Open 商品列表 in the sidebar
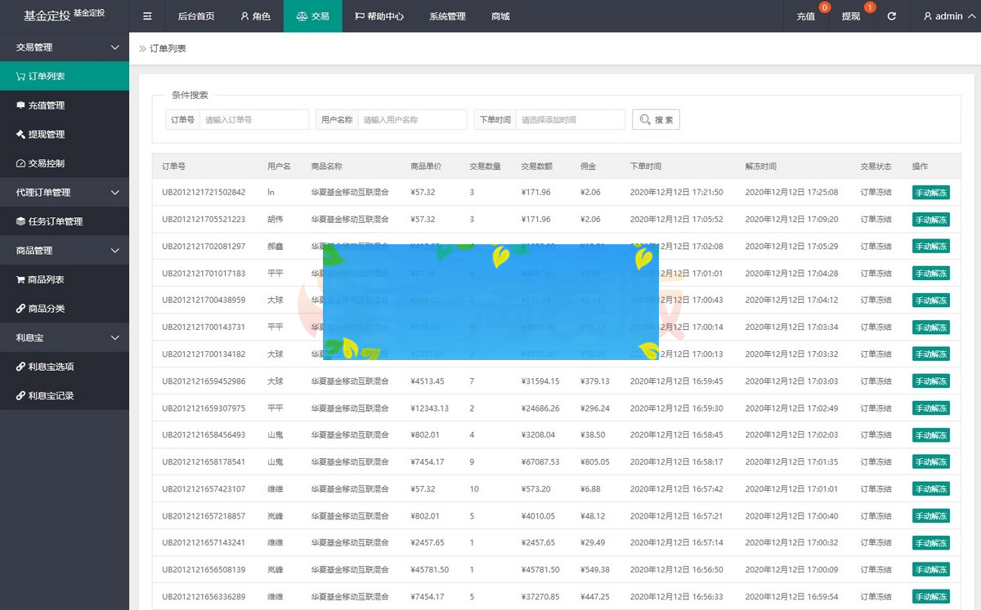This screenshot has height=610, width=981. [x=46, y=279]
